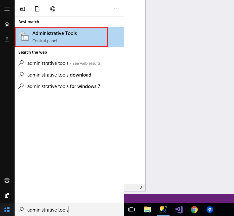Open File Explorer from the taskbar
234x216 pixels.
pyautogui.click(x=147, y=210)
